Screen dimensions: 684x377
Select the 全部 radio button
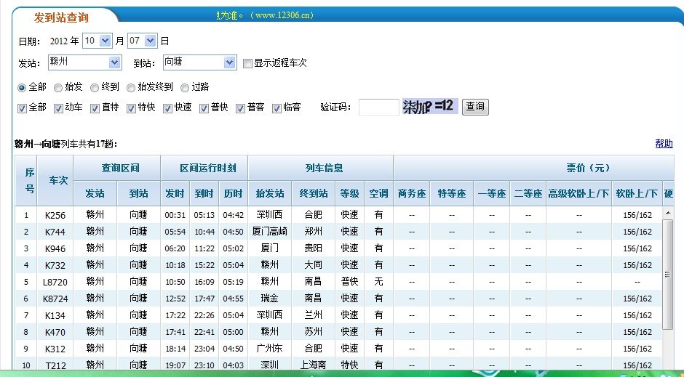click(x=22, y=87)
